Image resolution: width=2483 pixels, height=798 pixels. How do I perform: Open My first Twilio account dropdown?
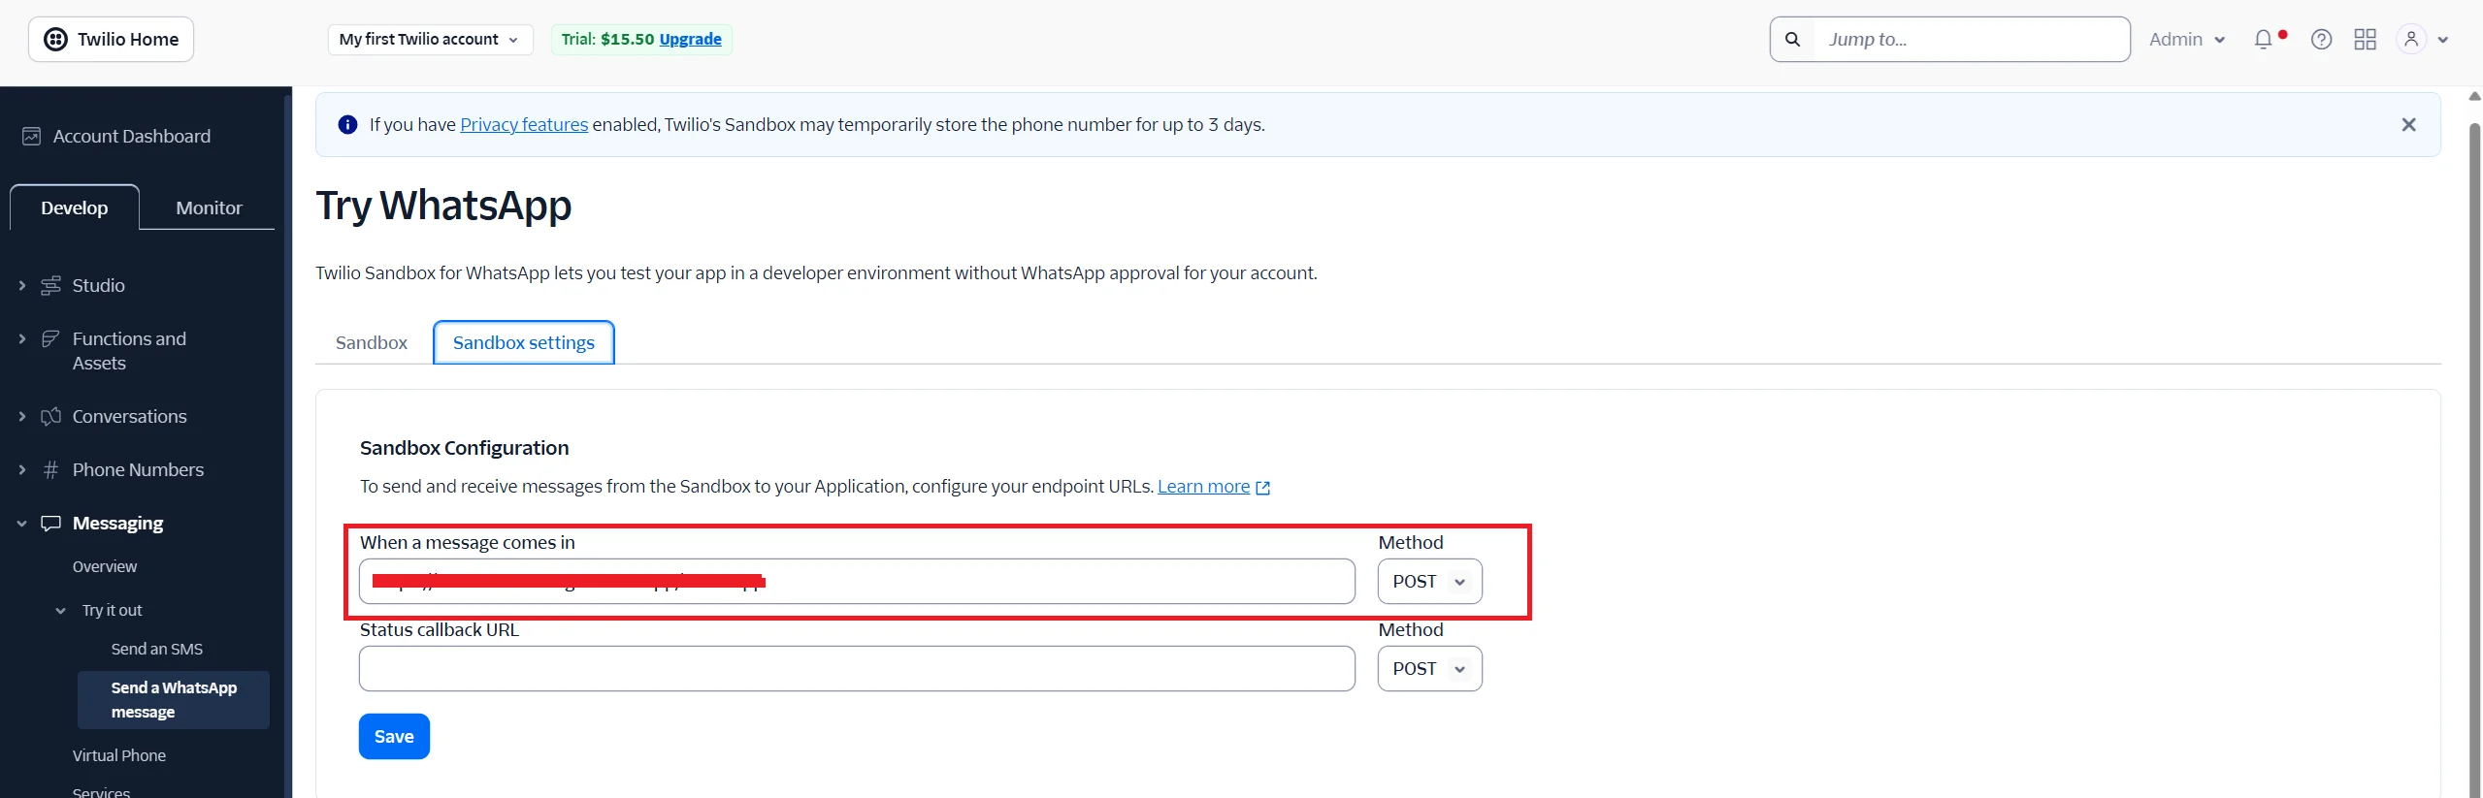430,40
